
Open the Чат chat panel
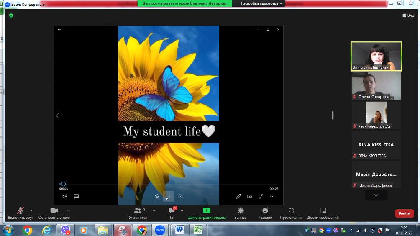point(172,213)
